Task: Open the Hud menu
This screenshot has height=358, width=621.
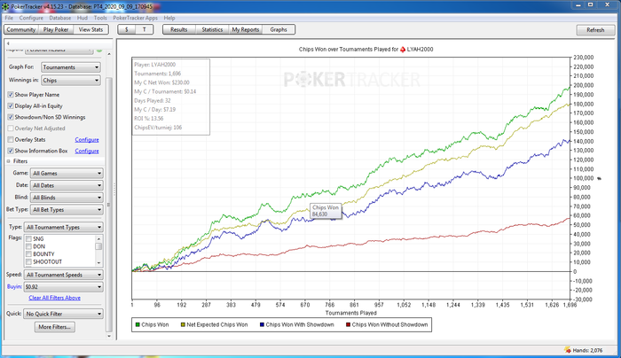Action: pos(83,19)
